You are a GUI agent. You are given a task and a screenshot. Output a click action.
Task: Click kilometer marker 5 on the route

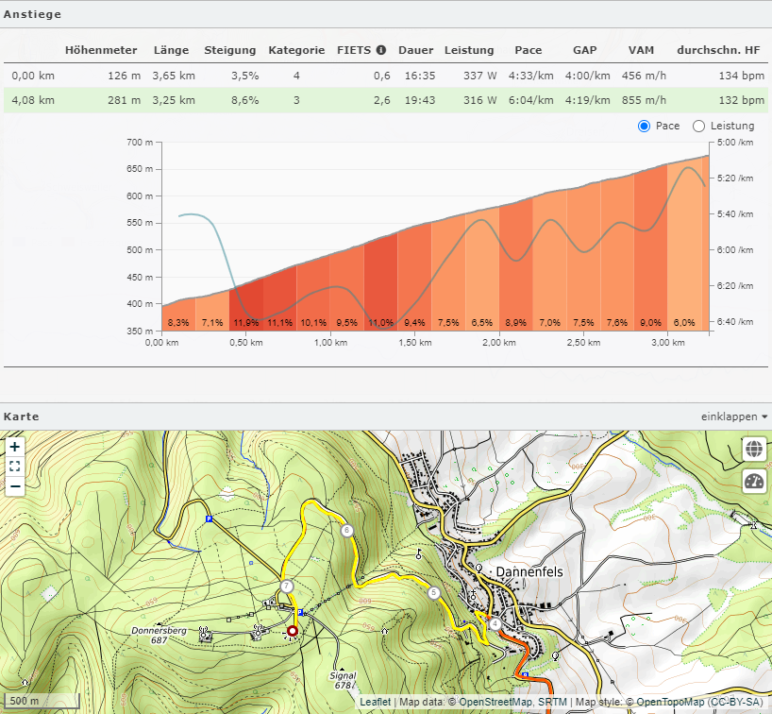pyautogui.click(x=434, y=593)
